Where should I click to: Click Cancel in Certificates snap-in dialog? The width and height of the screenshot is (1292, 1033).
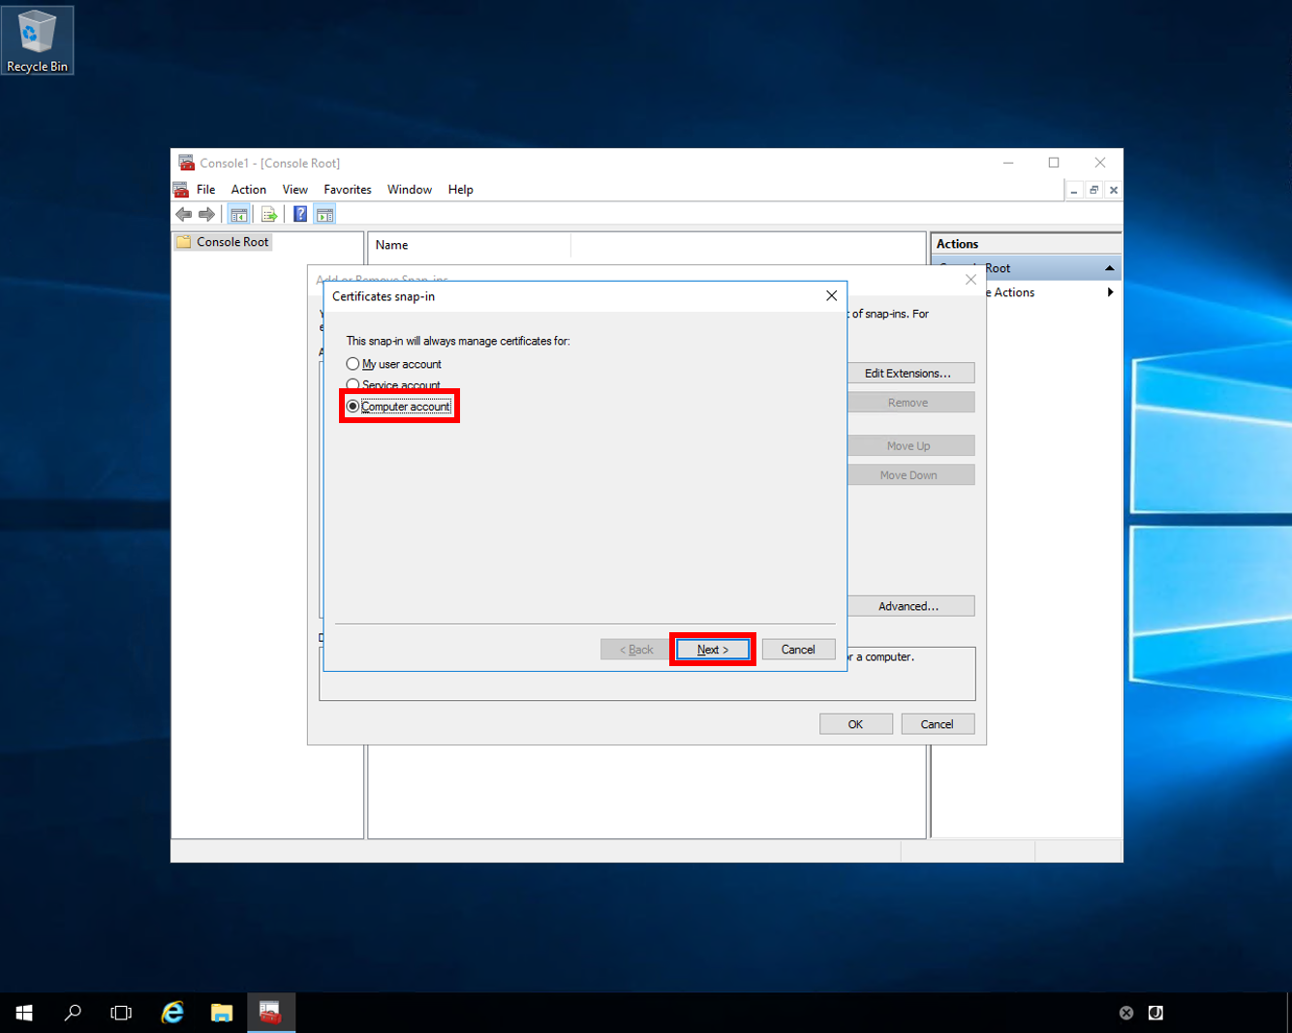(x=798, y=650)
